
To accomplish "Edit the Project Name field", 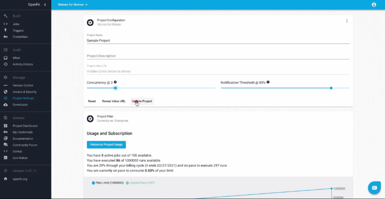I will tap(218, 41).
